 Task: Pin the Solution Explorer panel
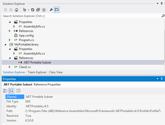(x=162, y=3)
